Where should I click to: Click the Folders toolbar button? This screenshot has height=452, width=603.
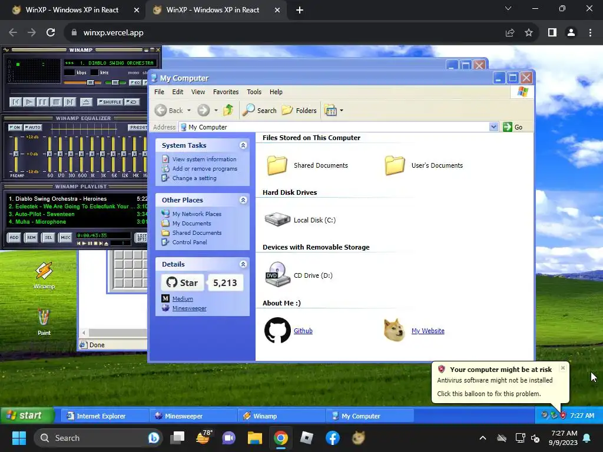(x=299, y=111)
